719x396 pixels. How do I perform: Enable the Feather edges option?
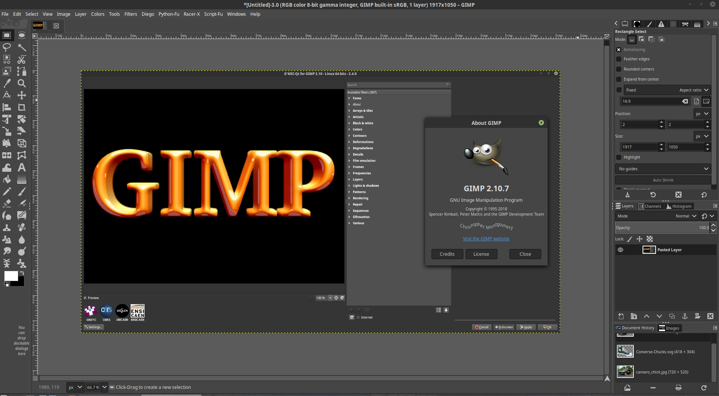pyautogui.click(x=619, y=59)
